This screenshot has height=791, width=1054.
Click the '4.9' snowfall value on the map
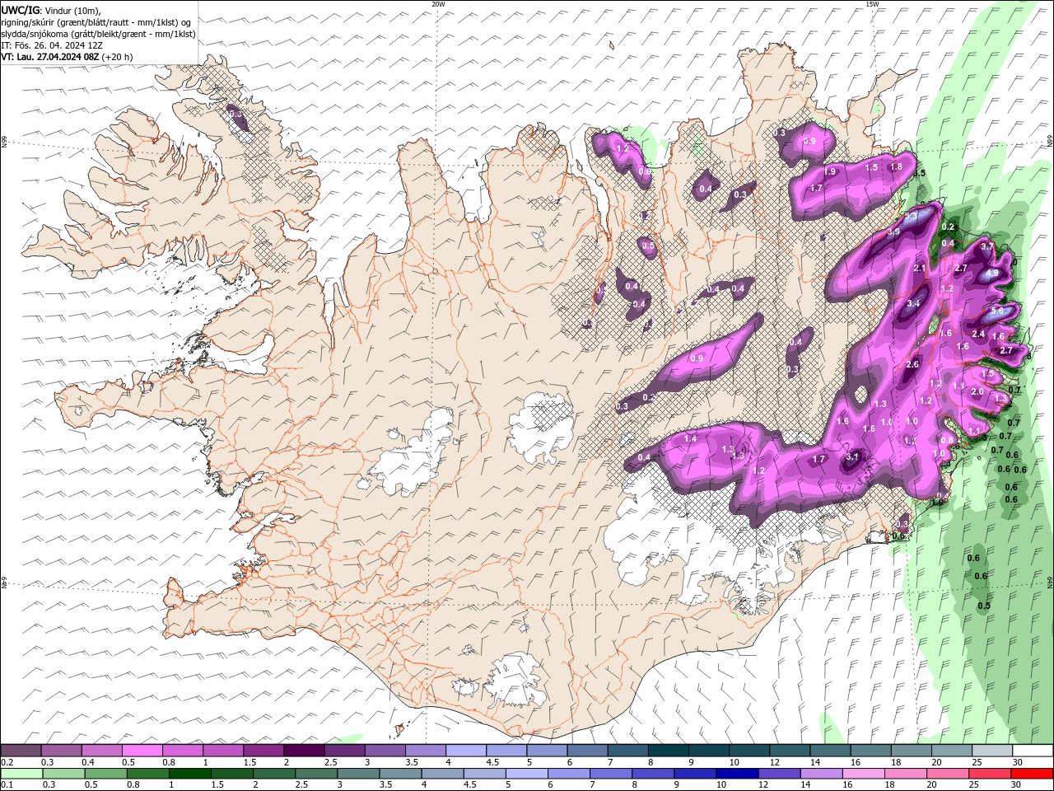click(991, 274)
